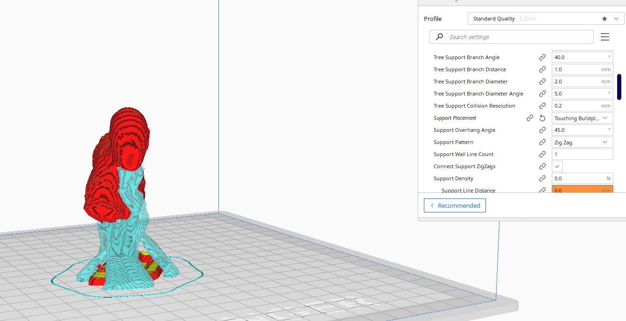
Task: Open the Support Pattern Zig Zag dropdown
Action: 582,143
